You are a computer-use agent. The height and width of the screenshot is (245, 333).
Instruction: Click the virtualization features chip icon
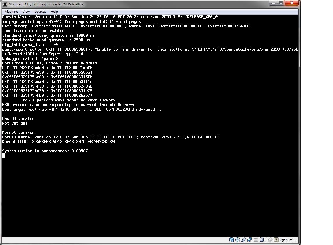click(x=262, y=240)
